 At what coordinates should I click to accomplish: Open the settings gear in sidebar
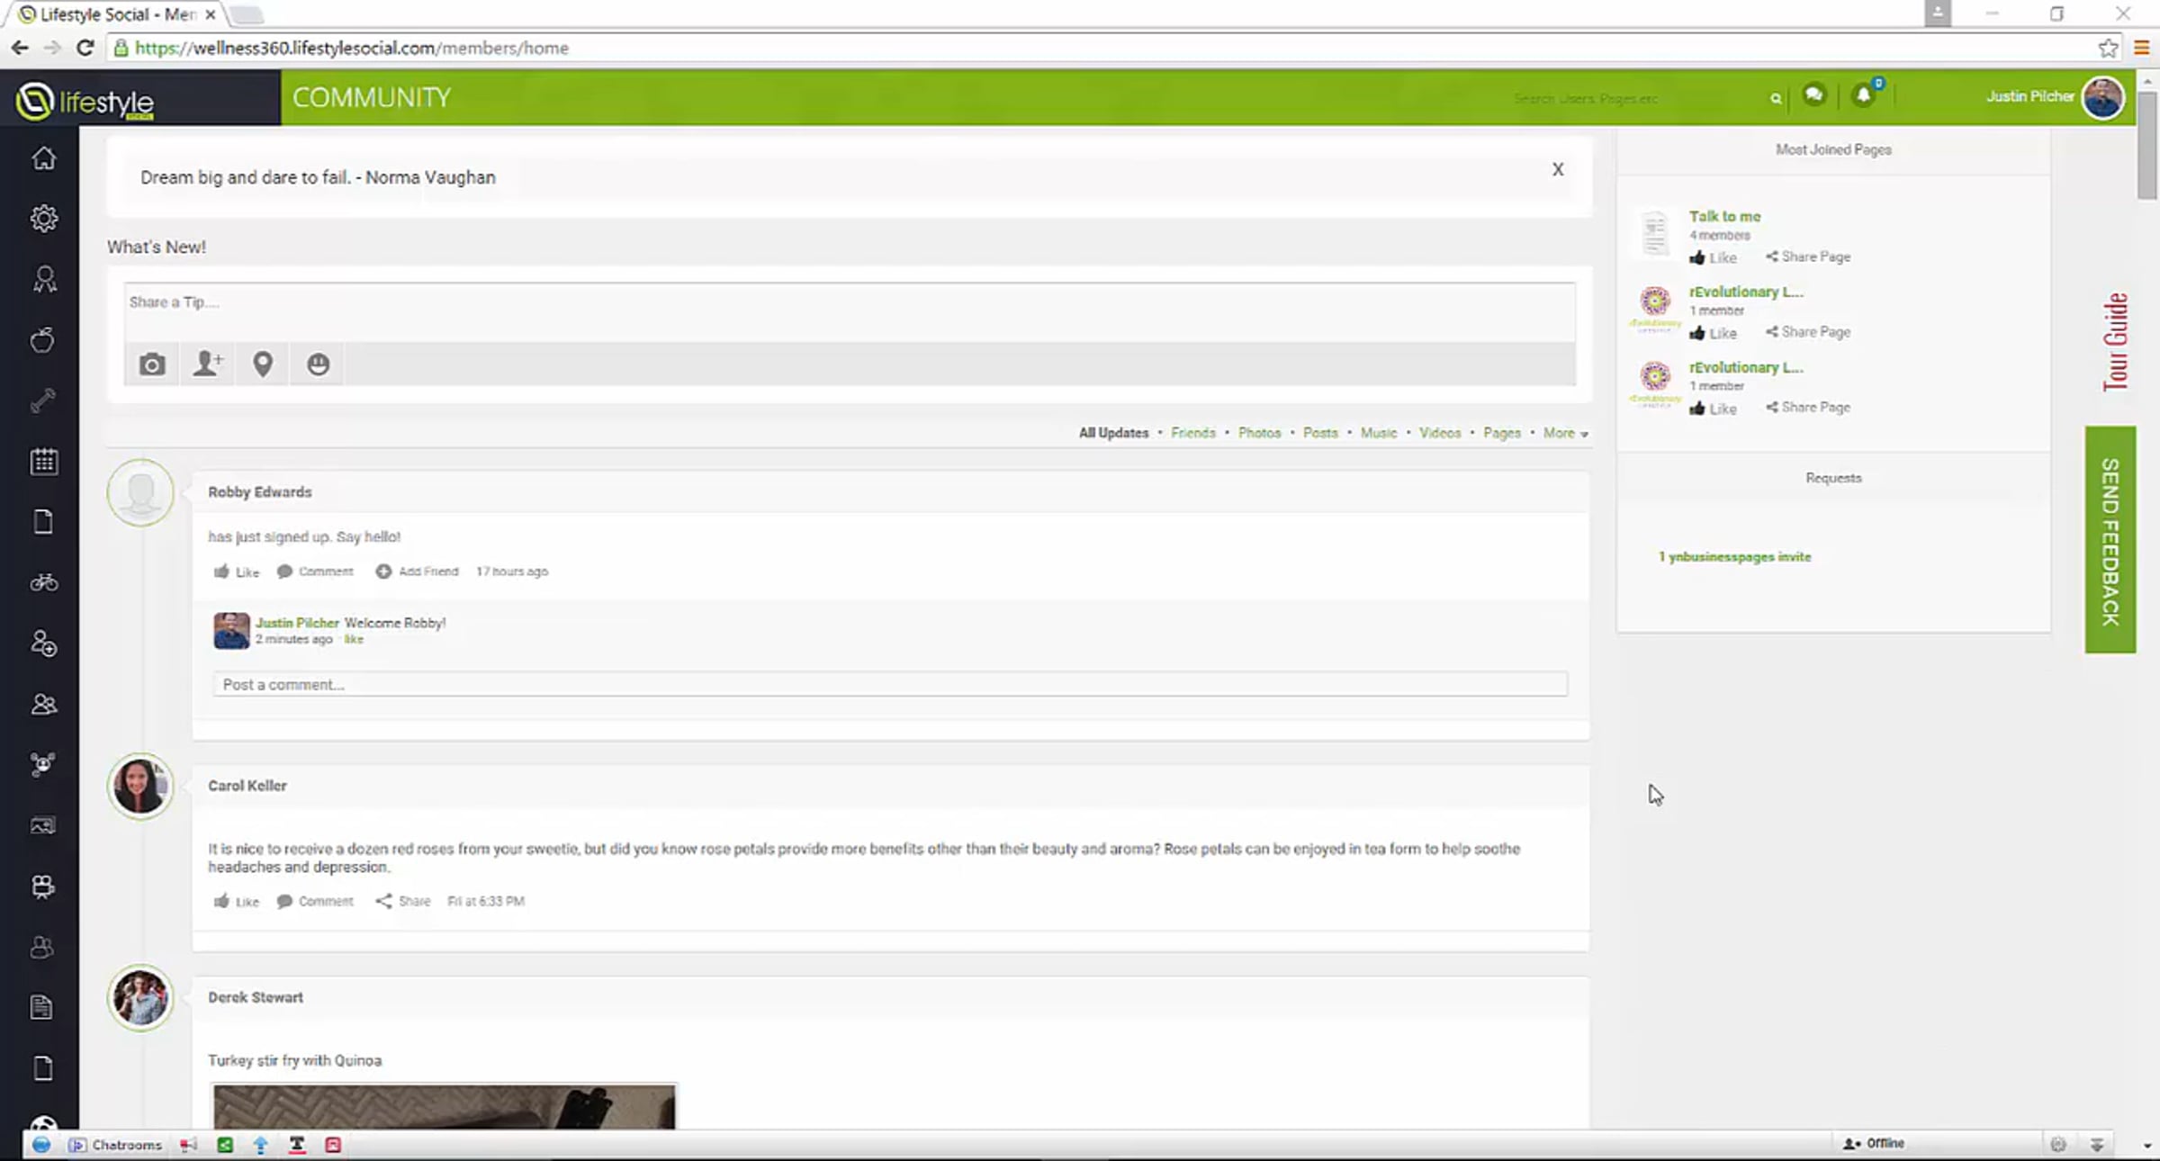43,219
